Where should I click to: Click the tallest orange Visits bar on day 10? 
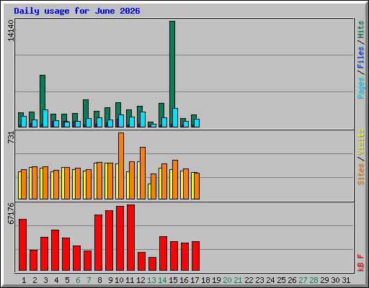tap(121, 166)
